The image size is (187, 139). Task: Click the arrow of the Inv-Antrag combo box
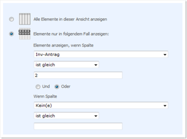[x=165, y=55]
